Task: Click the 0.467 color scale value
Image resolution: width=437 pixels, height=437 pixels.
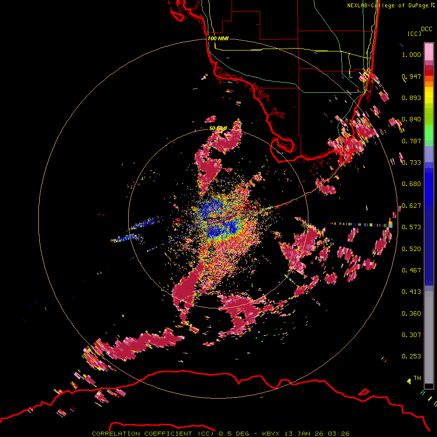Action: pyautogui.click(x=411, y=270)
